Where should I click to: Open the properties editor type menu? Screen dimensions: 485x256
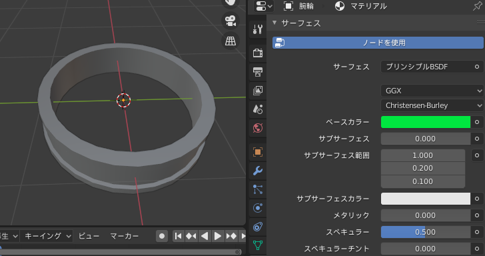[x=264, y=6]
